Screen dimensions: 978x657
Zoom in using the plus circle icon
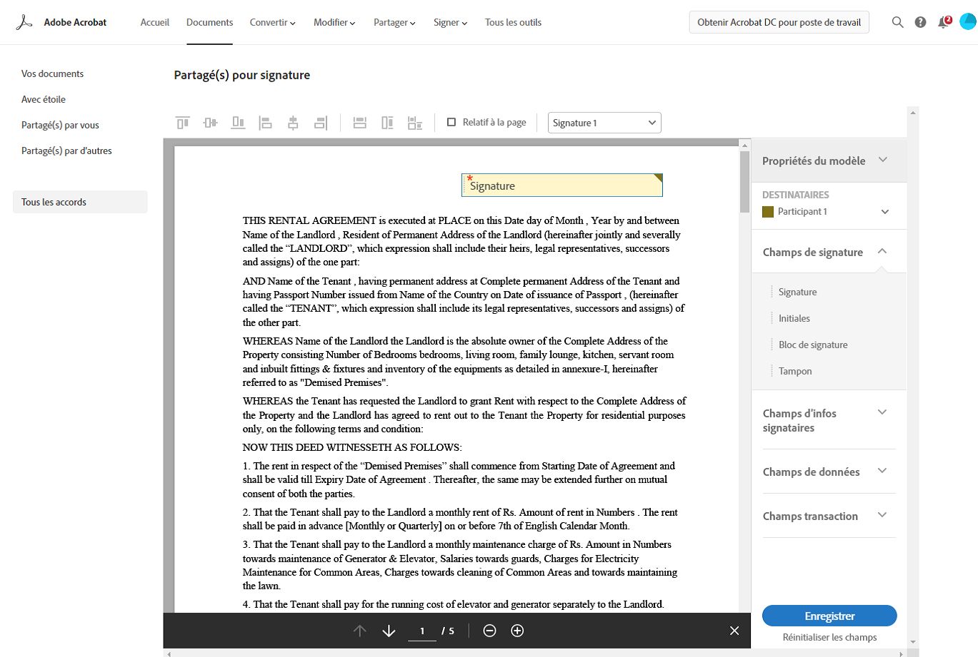(x=517, y=631)
